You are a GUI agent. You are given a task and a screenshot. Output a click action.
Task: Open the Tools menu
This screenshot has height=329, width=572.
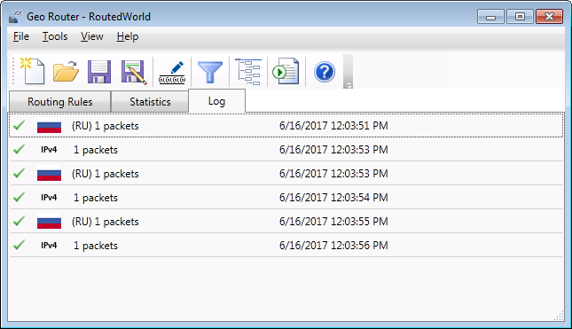tap(55, 36)
